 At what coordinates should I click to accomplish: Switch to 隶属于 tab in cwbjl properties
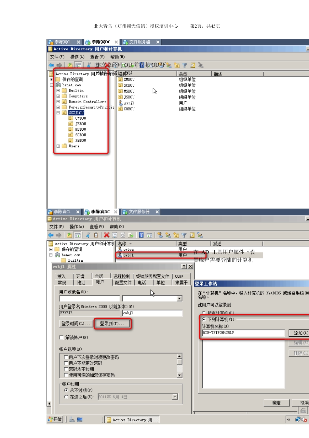(181, 283)
